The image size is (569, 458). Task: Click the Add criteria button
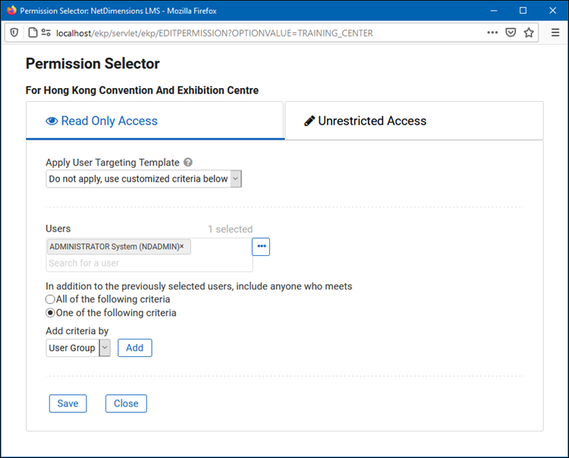[x=134, y=348]
